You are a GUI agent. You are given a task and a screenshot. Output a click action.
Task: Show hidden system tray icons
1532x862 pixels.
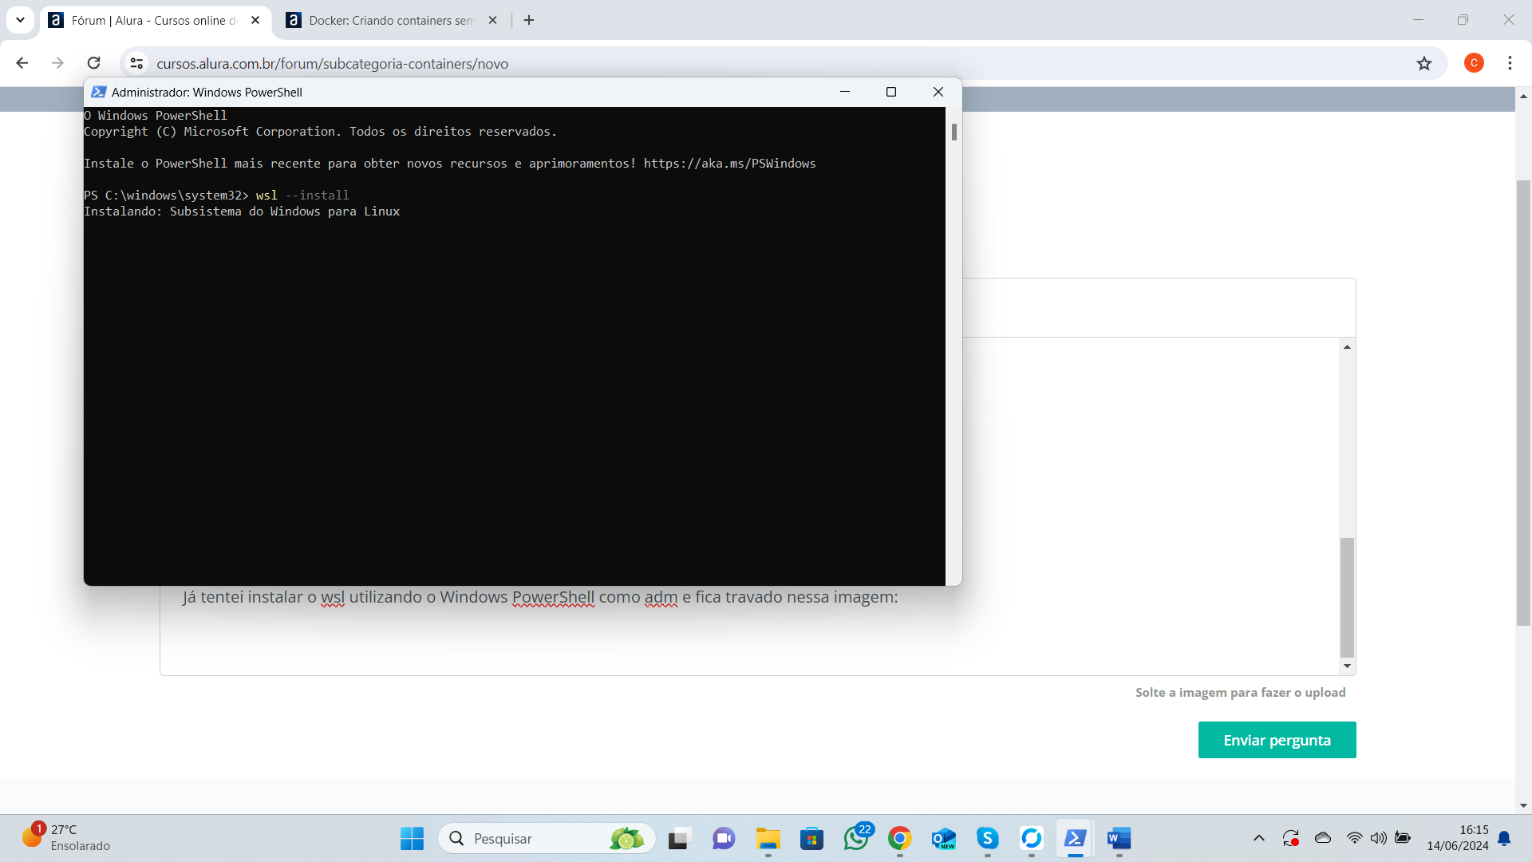pos(1258,838)
